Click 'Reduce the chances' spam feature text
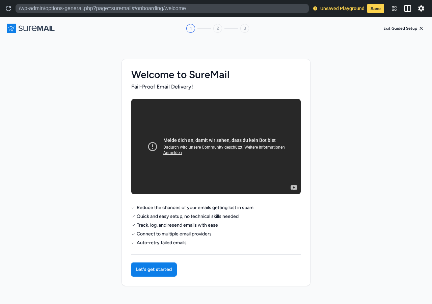The height and width of the screenshot is (304, 432). coord(195,208)
